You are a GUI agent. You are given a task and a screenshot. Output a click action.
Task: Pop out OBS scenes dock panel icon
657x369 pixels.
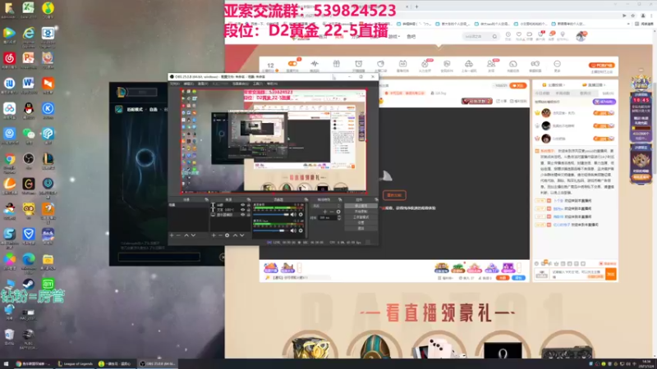[x=207, y=199]
